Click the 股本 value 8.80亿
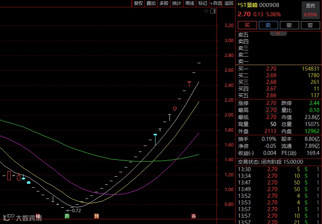322x224 pixels. (x=312, y=139)
